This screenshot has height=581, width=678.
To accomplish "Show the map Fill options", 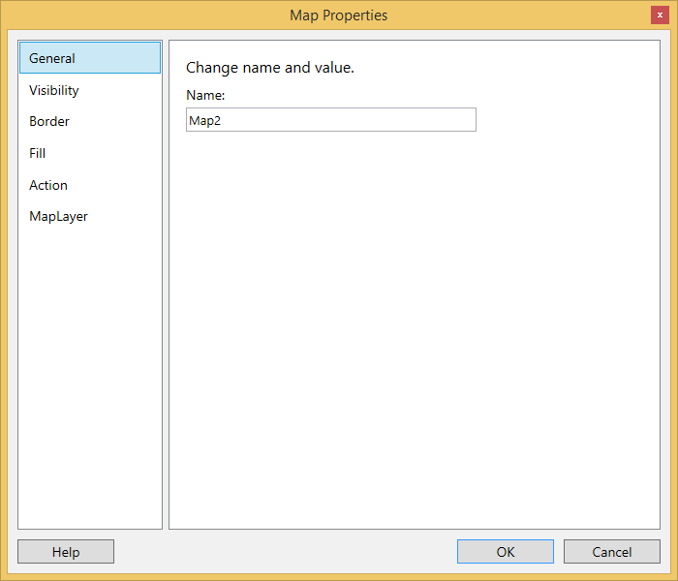I will 38,153.
